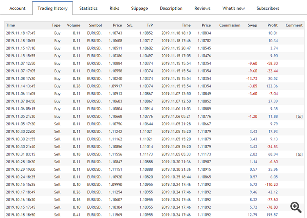View the Reviews tab

click(202, 9)
